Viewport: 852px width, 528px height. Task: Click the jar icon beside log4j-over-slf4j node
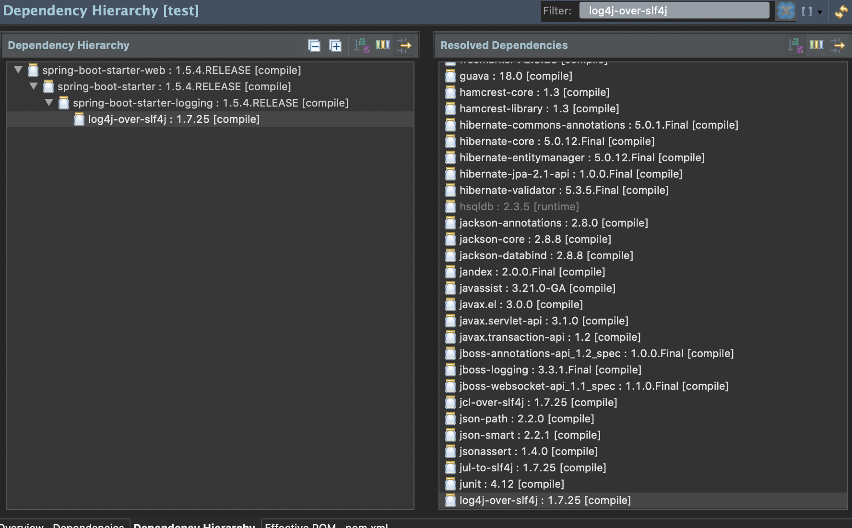[79, 119]
